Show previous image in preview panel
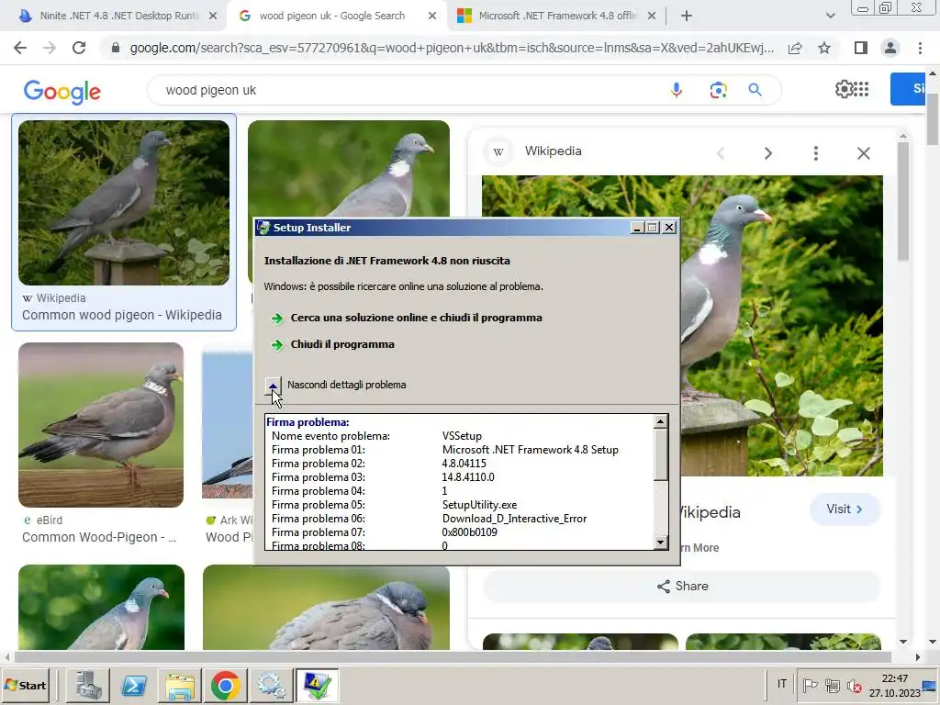This screenshot has width=940, height=705. pyautogui.click(x=721, y=153)
